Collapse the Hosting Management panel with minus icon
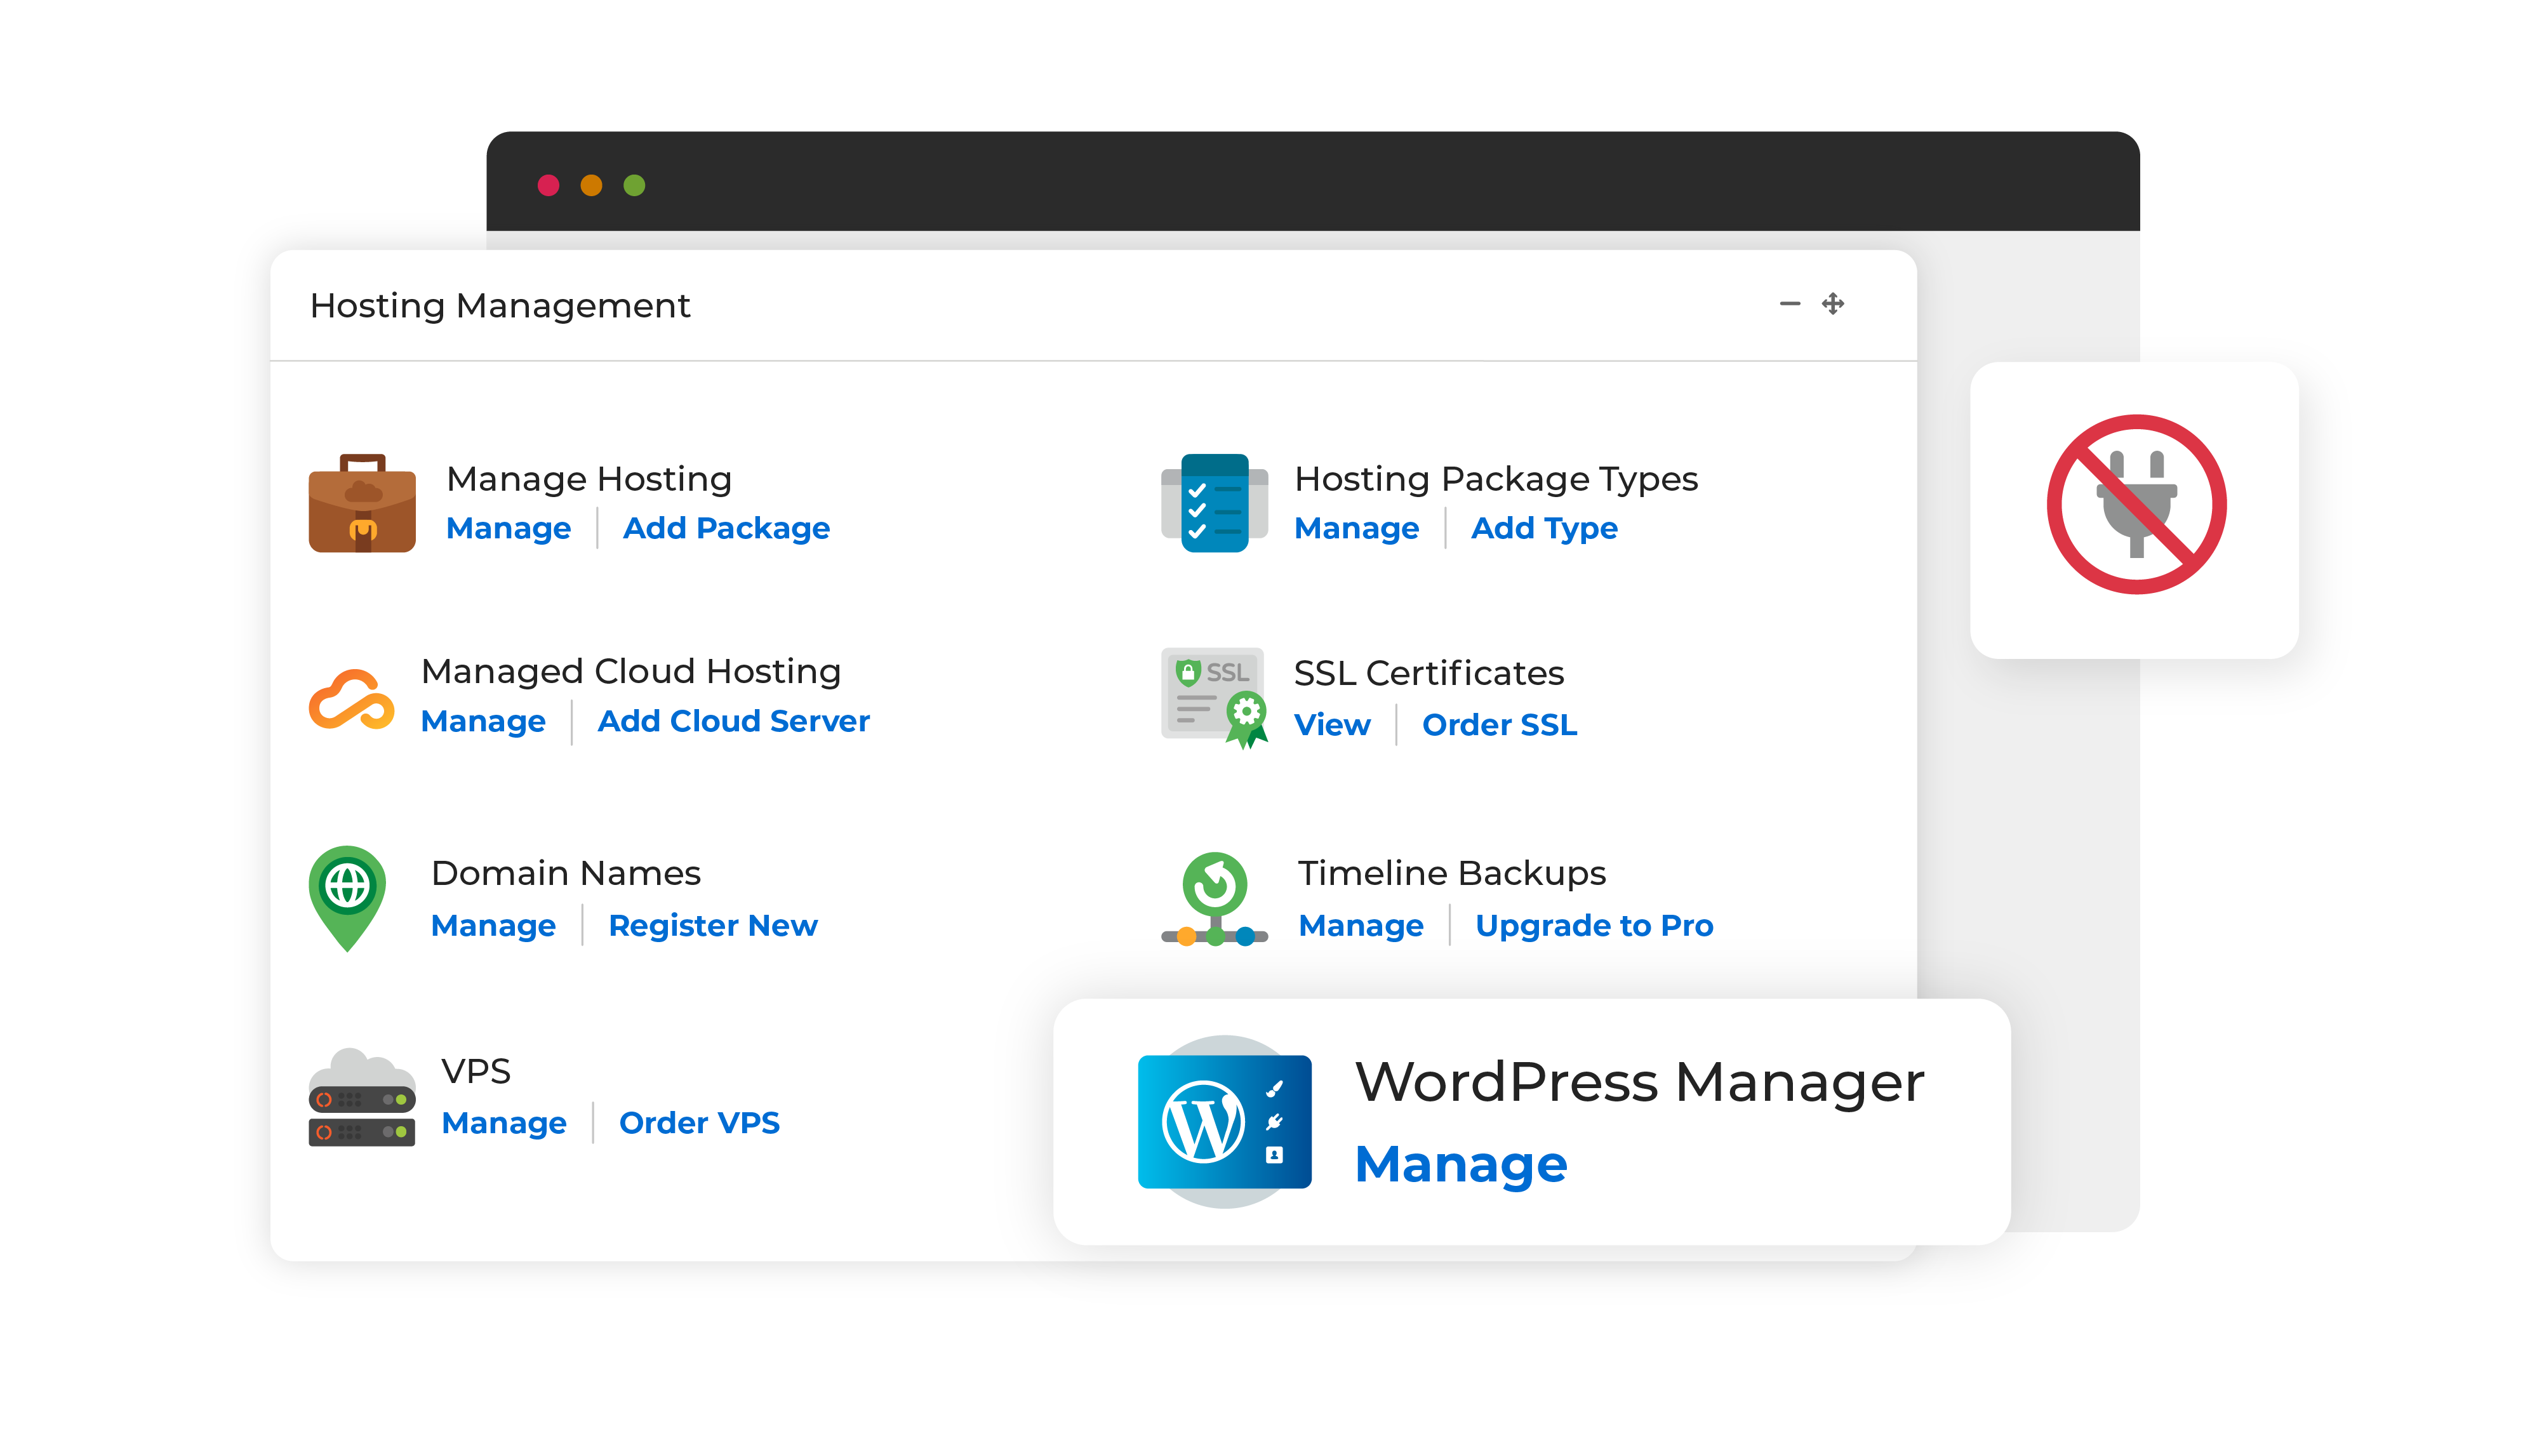 click(1790, 303)
